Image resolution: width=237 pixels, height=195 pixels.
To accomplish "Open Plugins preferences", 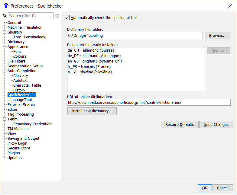I will tap(14, 153).
